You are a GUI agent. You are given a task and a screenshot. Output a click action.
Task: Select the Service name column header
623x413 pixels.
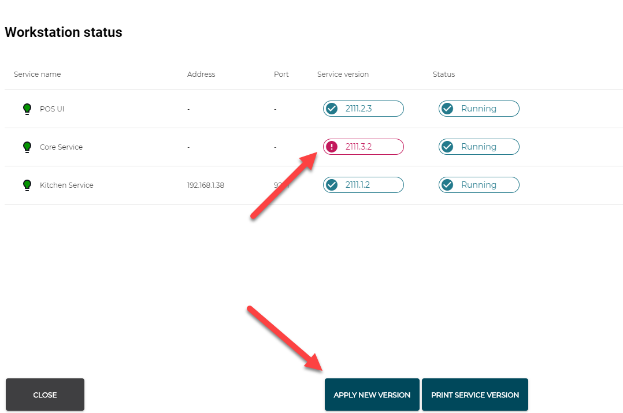38,74
